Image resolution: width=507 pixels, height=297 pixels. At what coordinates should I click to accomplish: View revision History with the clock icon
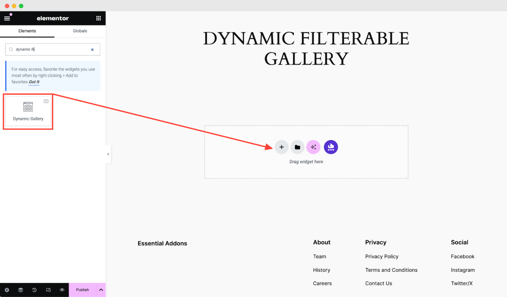(34, 290)
